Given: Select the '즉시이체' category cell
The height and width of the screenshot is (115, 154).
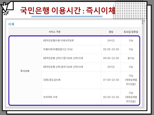Looking at the screenshot, I should click(25, 71).
